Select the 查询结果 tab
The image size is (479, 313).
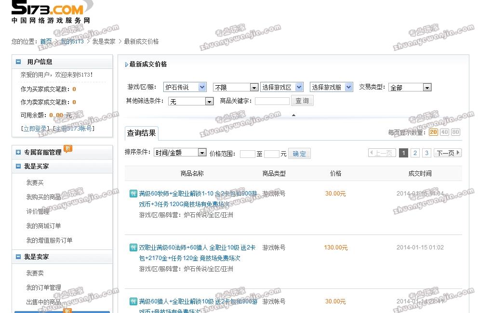[142, 133]
